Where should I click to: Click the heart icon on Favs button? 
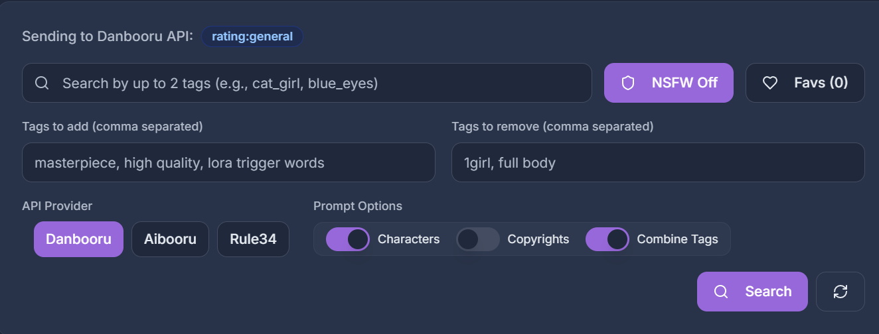(x=770, y=83)
